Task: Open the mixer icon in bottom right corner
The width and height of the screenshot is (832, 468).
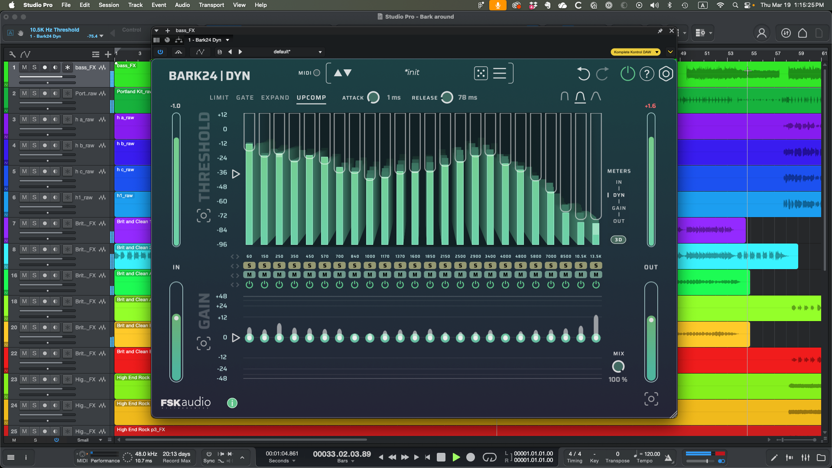Action: point(806,458)
